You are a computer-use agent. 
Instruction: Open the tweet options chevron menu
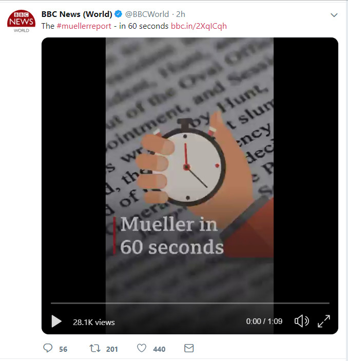[x=334, y=15]
